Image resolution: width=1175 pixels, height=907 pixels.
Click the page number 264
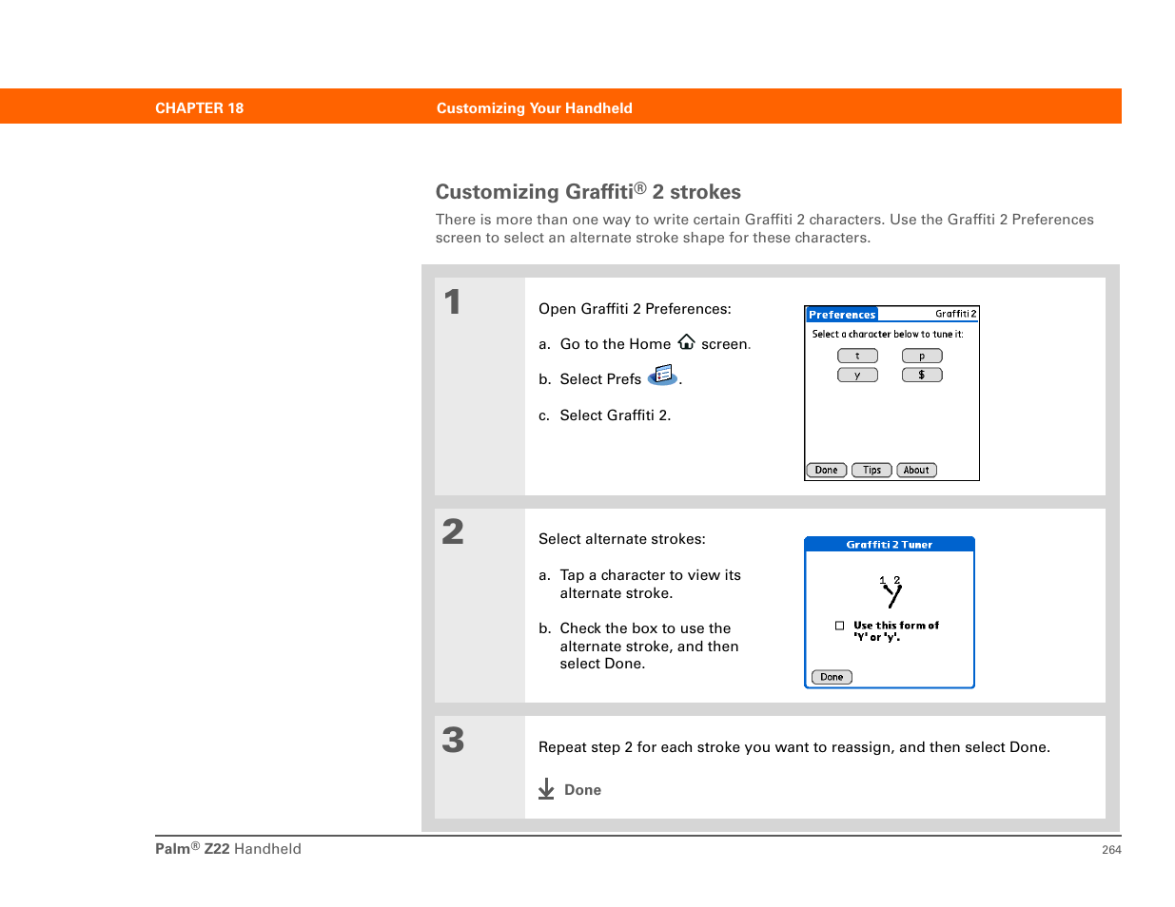point(1111,850)
